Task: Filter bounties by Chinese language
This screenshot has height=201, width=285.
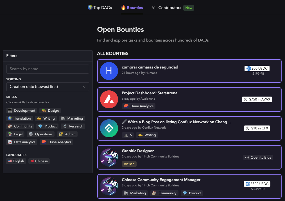Action: [39, 161]
